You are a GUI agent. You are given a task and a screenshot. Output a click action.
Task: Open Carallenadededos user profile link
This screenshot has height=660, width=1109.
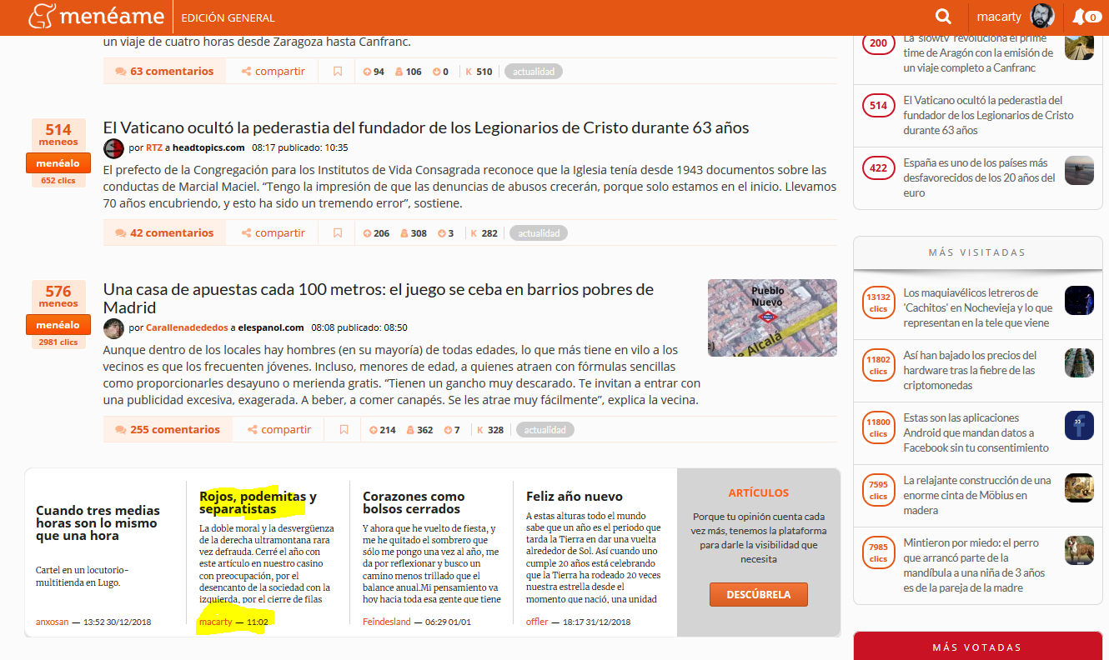pyautogui.click(x=188, y=328)
